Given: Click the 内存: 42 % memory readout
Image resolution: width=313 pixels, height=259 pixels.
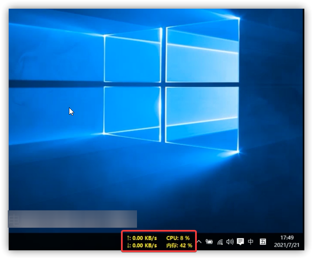Looking at the screenshot, I should (179, 246).
